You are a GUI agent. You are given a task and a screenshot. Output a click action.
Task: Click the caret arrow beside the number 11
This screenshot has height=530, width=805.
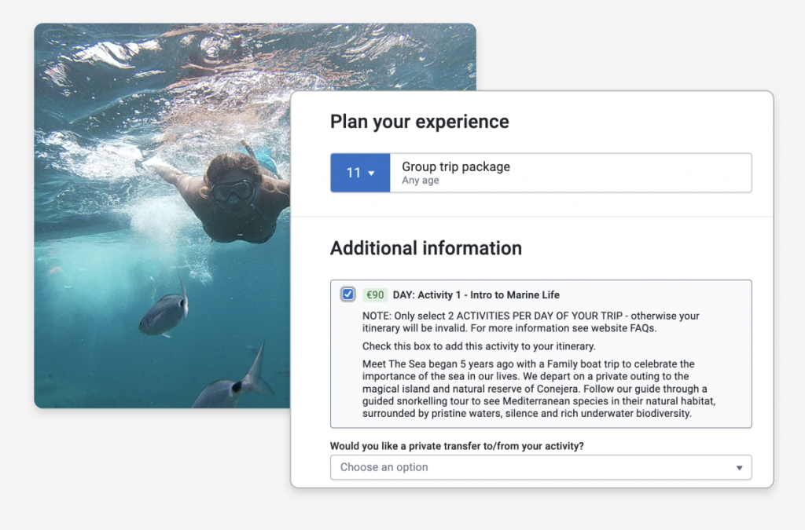[372, 174]
